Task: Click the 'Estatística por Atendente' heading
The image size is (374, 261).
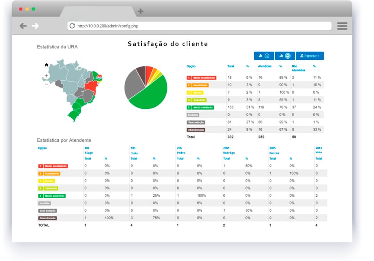Action: (x=64, y=140)
